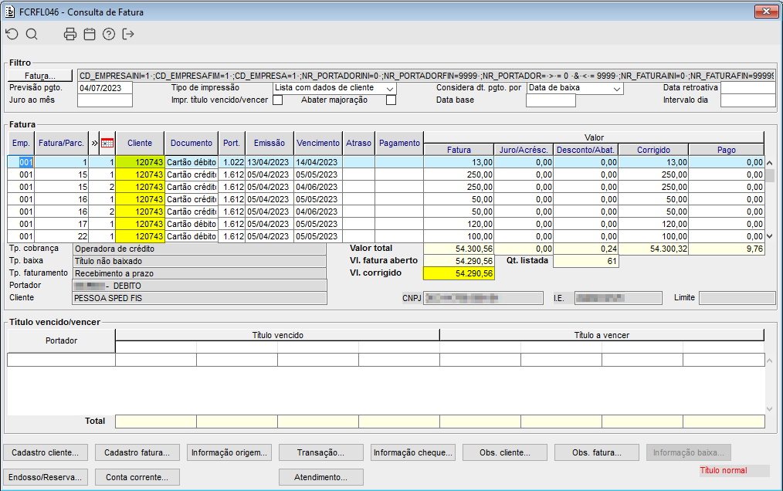Select yellow client cell 120743 in first row

[x=140, y=162]
